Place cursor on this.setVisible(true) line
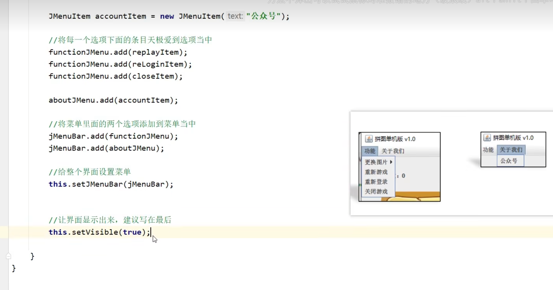 click(x=99, y=232)
